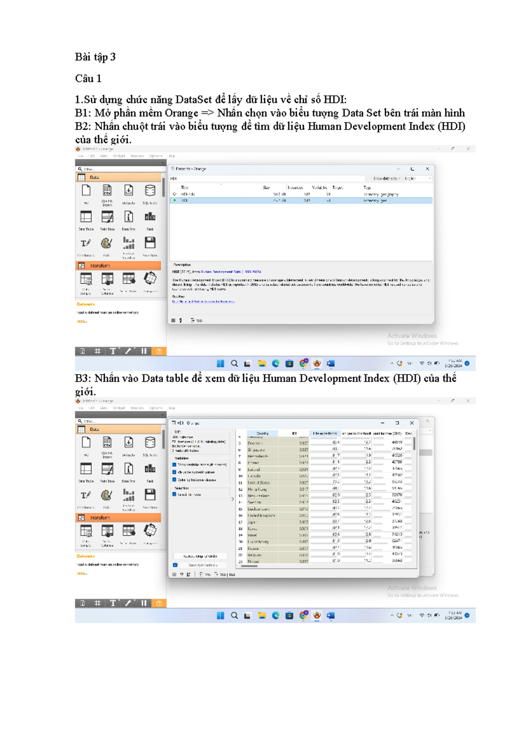
Task: Select Edit Domain widget beside Datasets window
Action: [x=86, y=243]
